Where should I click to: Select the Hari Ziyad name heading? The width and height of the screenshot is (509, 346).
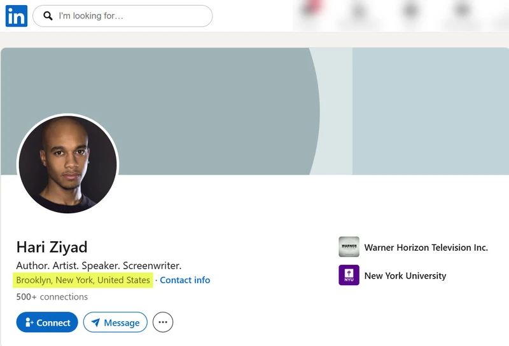coord(52,247)
